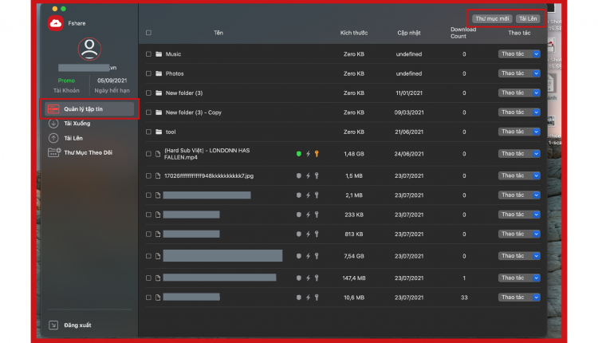Go to Tải Xuống downloads section
Viewport: 598px width, 343px height.
click(77, 123)
